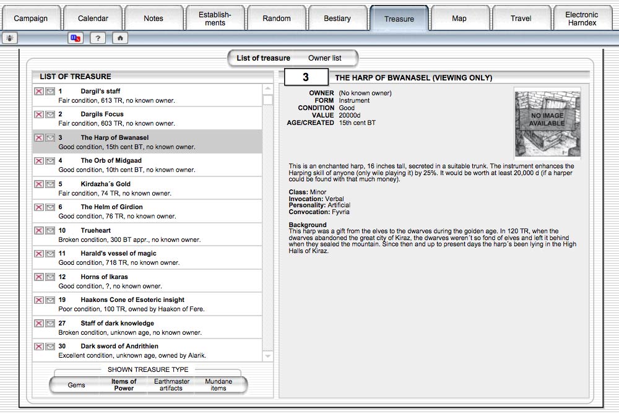619x414 pixels.
Task: Click the No Image Available thumbnail
Action: pos(547,124)
